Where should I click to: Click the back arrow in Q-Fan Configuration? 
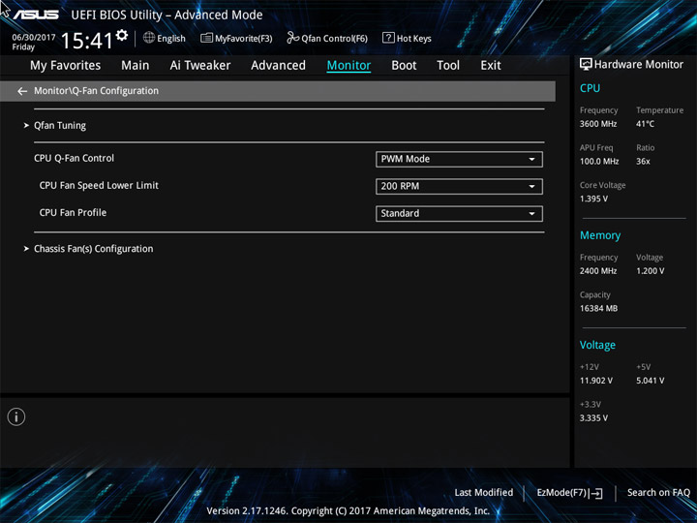pyautogui.click(x=22, y=91)
